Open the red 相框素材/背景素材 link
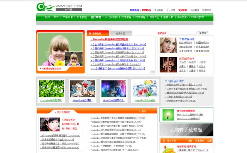The width and height of the screenshot is (247, 153). [x=187, y=146]
